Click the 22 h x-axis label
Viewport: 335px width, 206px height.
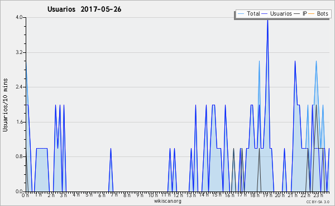coord(305,195)
